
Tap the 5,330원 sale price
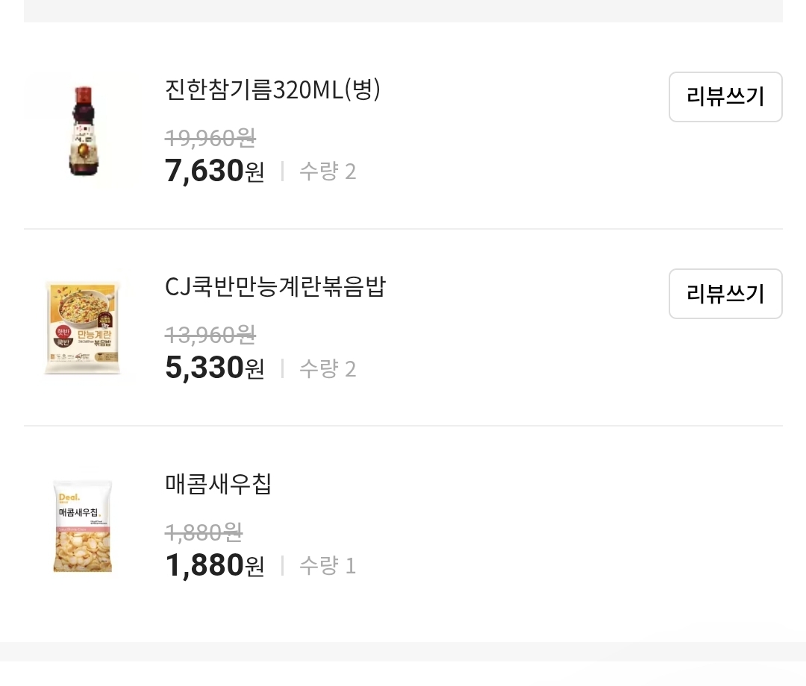pos(214,368)
